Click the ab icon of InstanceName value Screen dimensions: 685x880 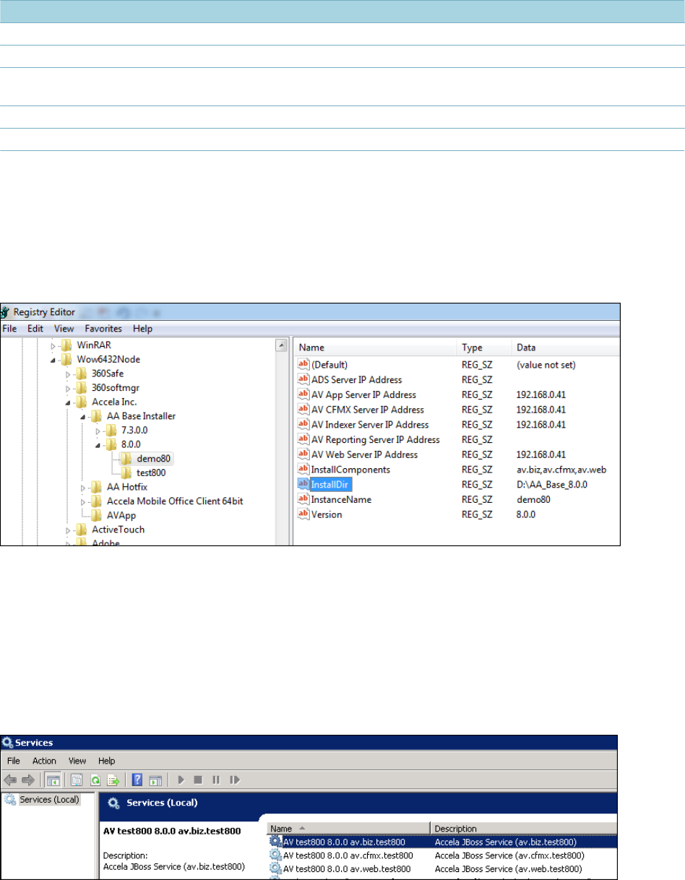pos(303,499)
